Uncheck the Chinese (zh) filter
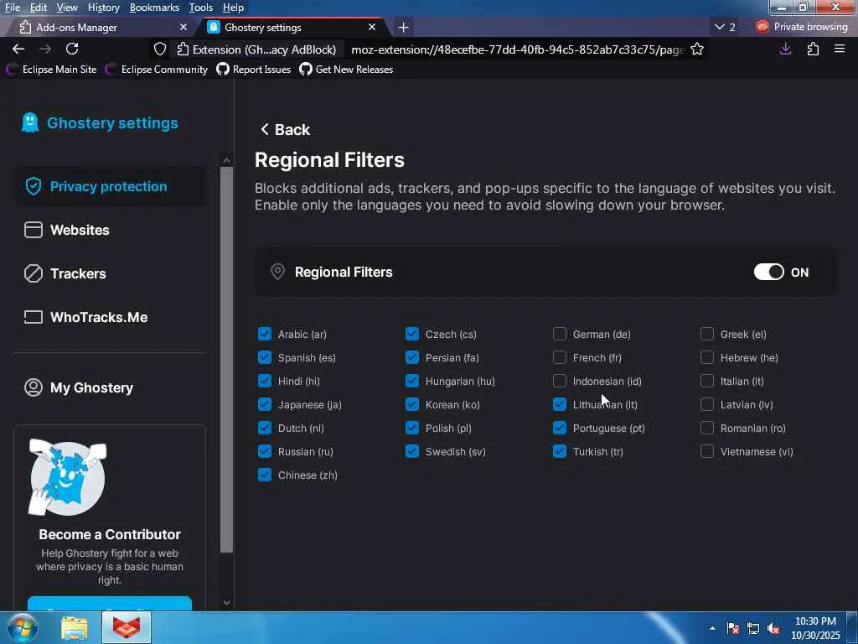858x644 pixels. pyautogui.click(x=264, y=475)
